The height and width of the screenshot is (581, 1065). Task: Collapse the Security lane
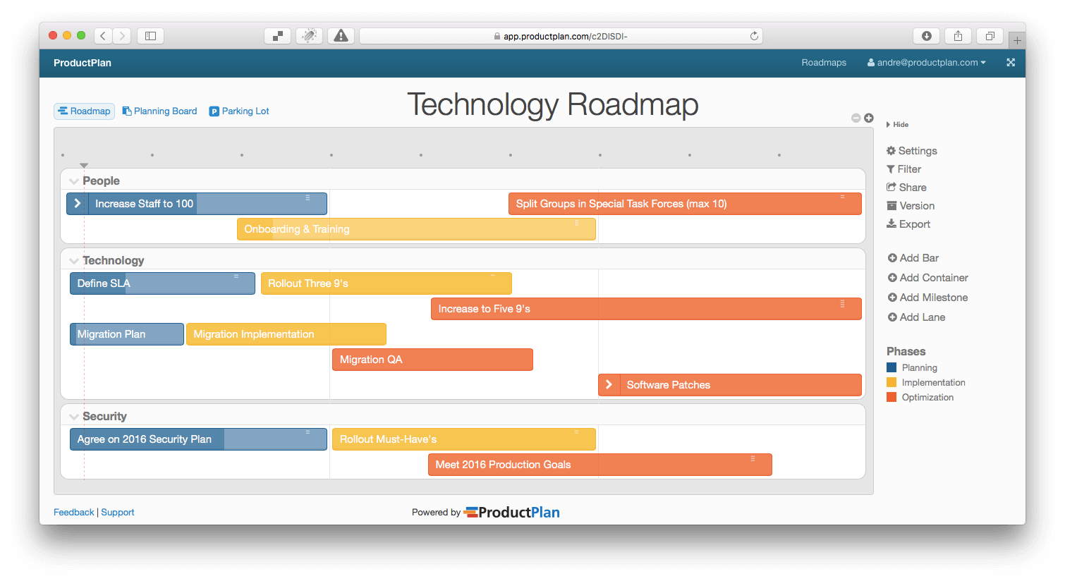pyautogui.click(x=74, y=416)
